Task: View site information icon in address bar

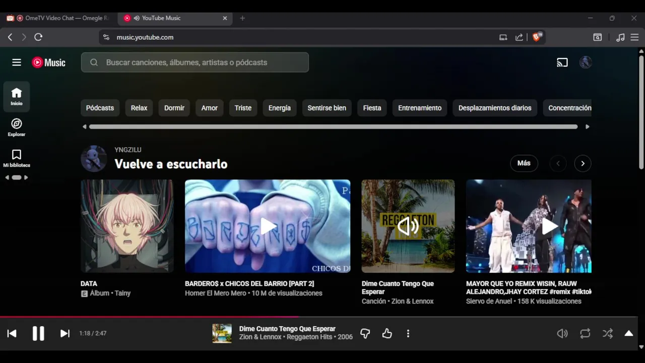Action: 106,37
